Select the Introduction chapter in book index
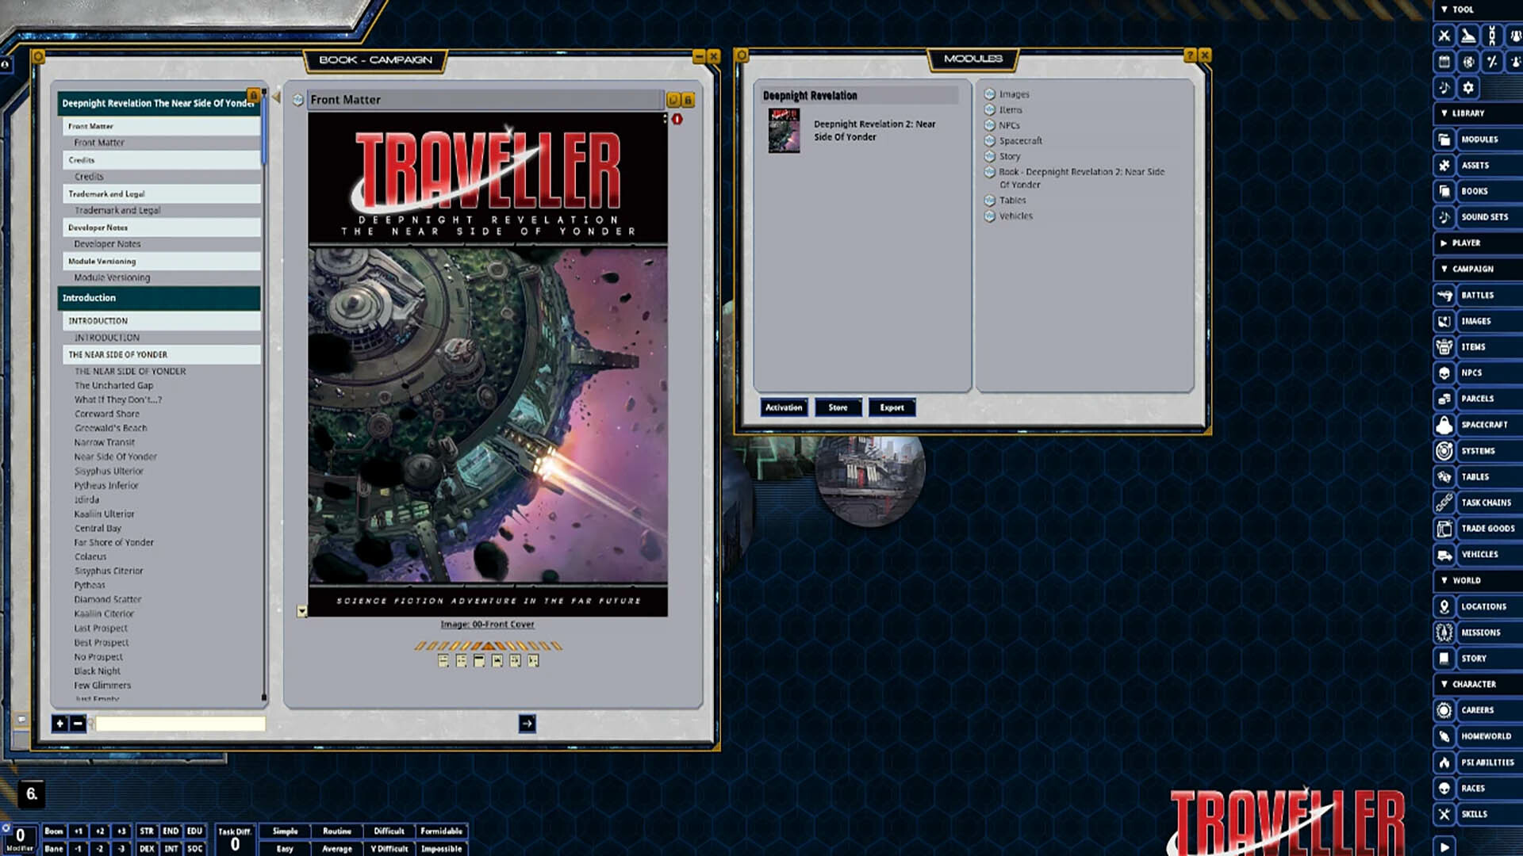 [x=159, y=297]
